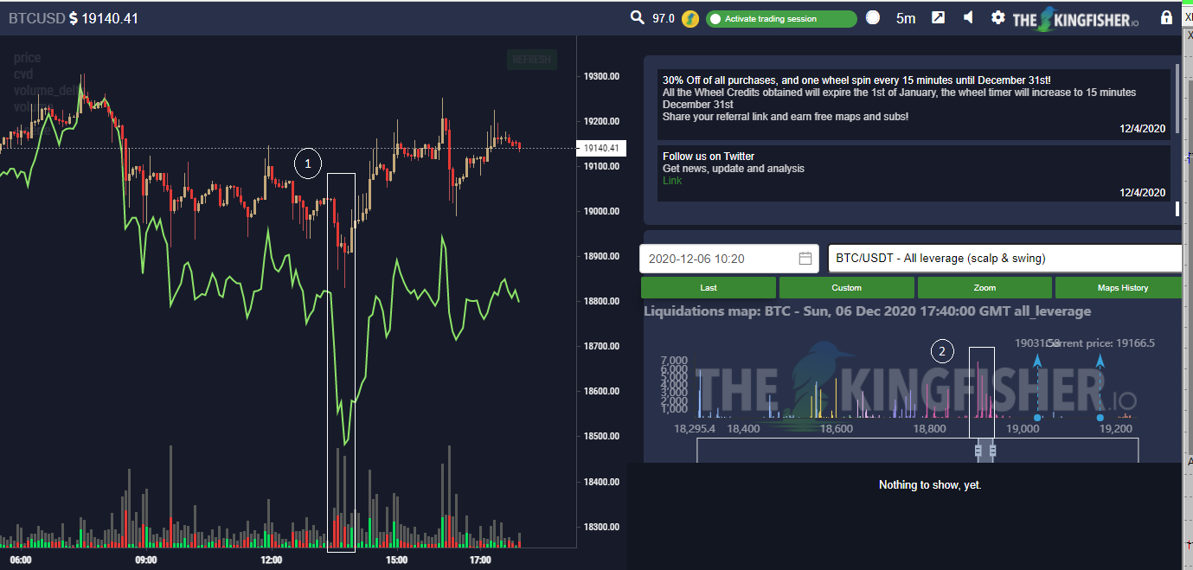The image size is (1193, 570).
Task: Open the settings gear
Action: pos(997,16)
